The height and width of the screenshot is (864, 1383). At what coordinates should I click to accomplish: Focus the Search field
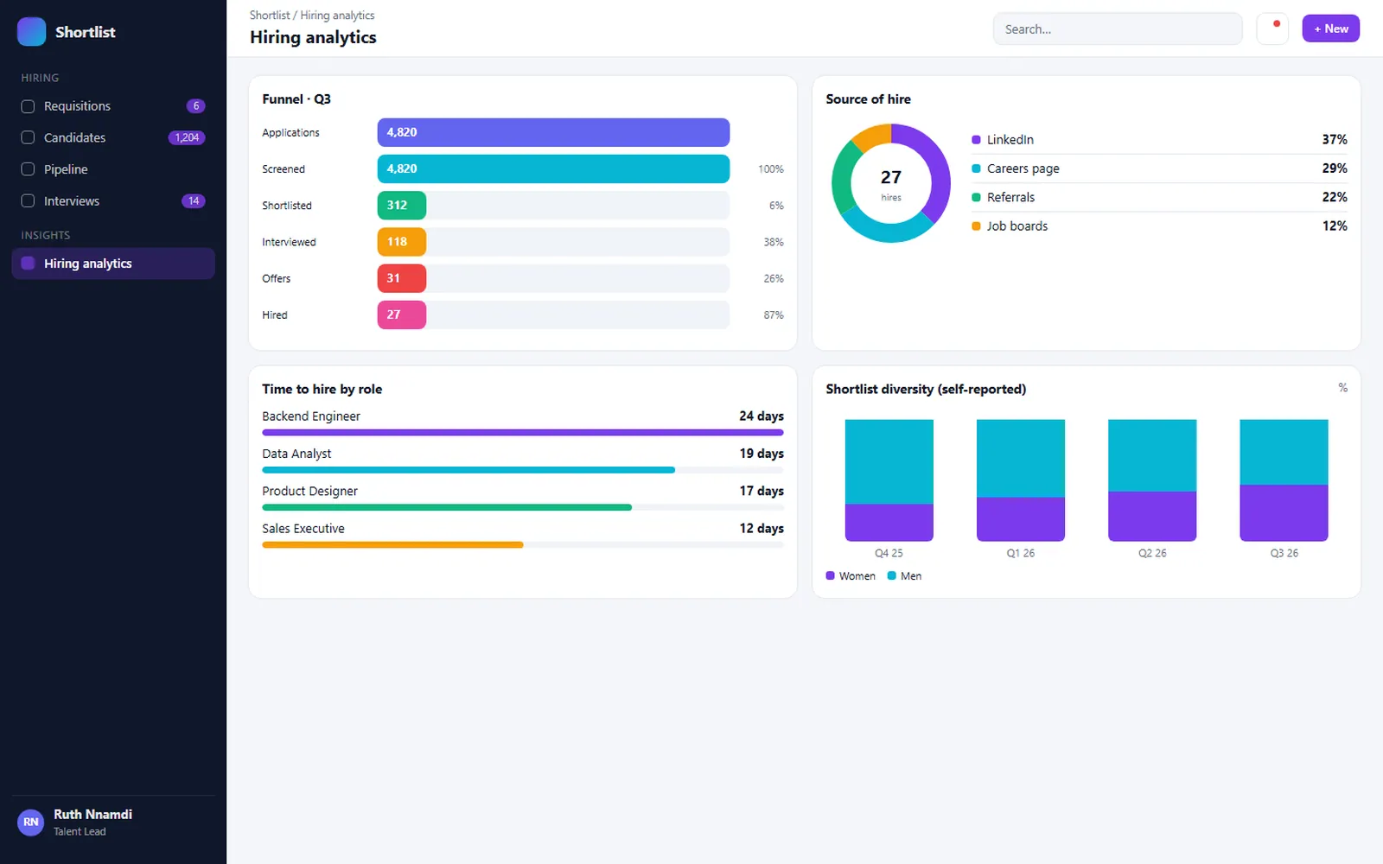pos(1118,29)
